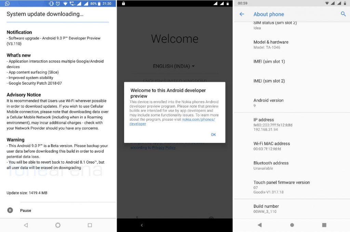The height and width of the screenshot is (232, 350).
Task: Open the Model & hardware entry
Action: 292,44
